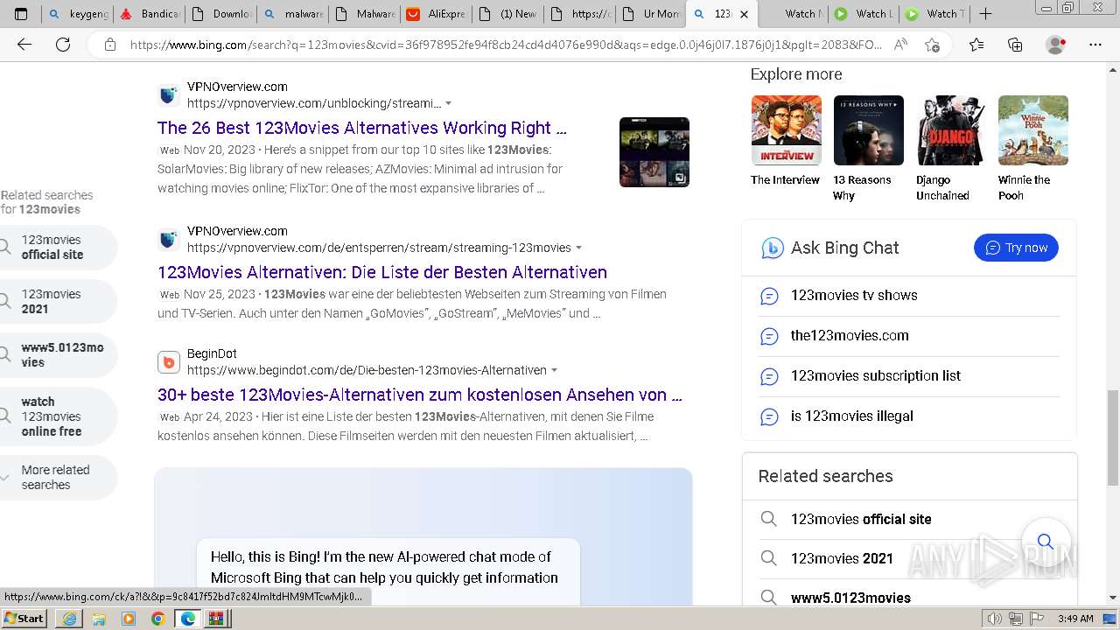The height and width of the screenshot is (630, 1120).
Task: Expand dropdown next to vpnoverview unblocking URL
Action: click(x=449, y=103)
